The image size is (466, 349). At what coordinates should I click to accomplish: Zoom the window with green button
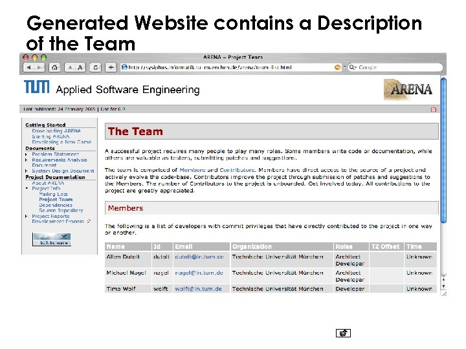tap(44, 58)
